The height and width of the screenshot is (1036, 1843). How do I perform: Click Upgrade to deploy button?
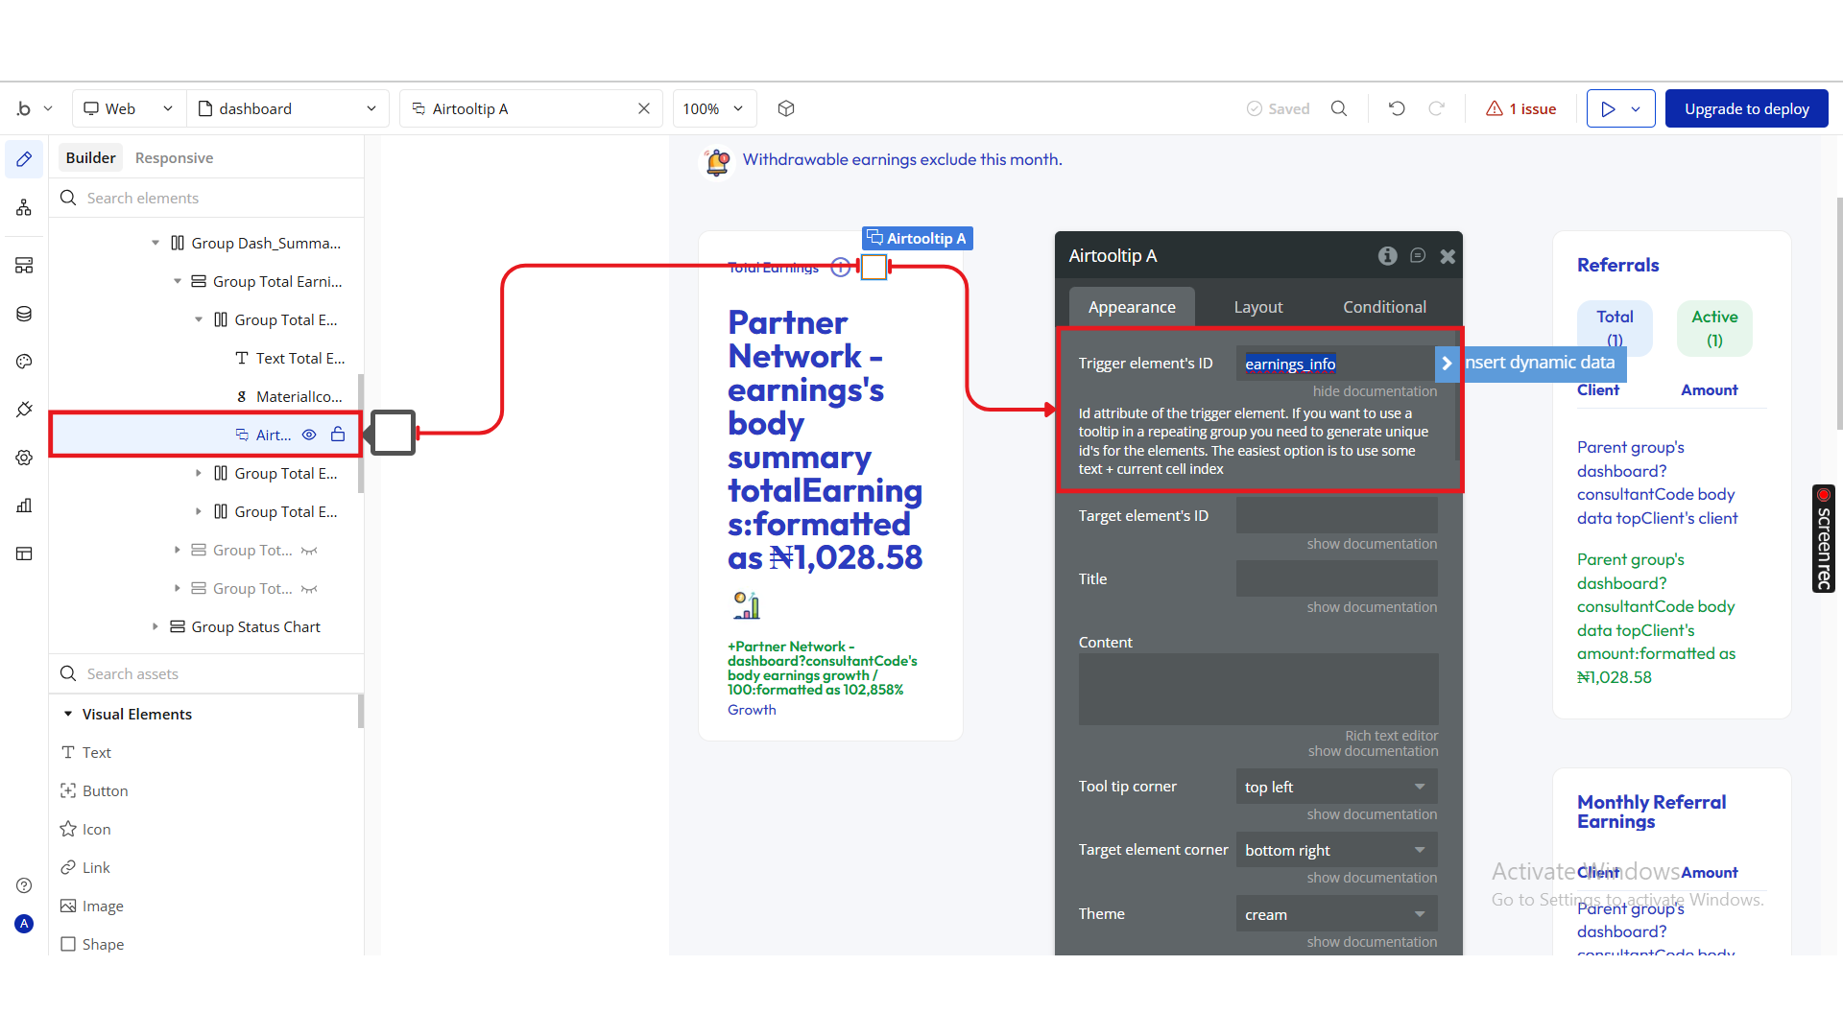tap(1746, 108)
